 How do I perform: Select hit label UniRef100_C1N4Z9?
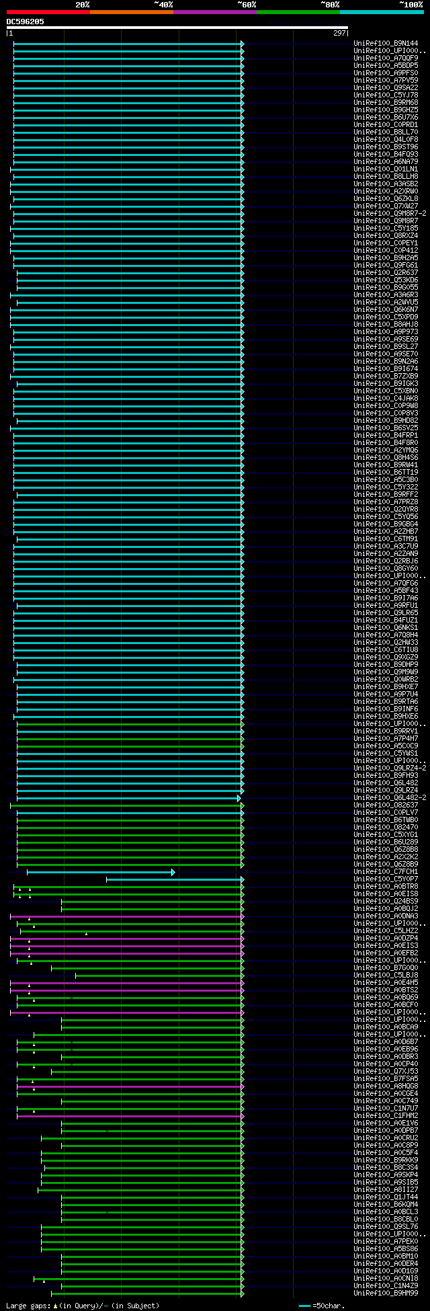pos(386,1286)
